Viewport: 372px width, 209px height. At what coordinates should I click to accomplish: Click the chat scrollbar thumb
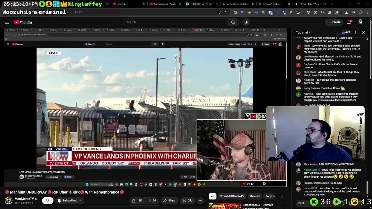click(367, 188)
